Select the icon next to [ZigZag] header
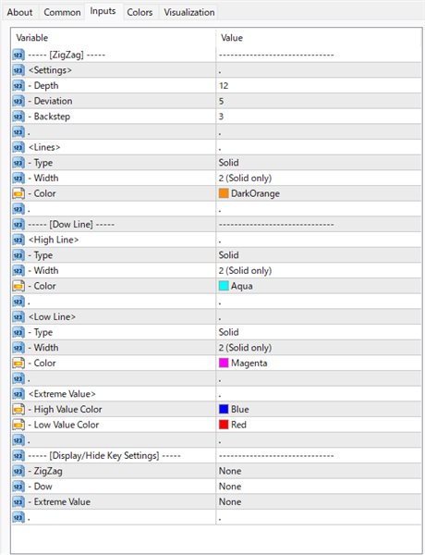Screen dimensions: 425x555 click(x=18, y=55)
